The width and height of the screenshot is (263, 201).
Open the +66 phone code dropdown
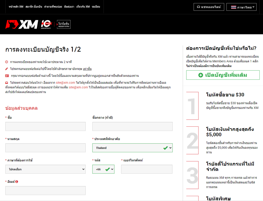[103, 169]
